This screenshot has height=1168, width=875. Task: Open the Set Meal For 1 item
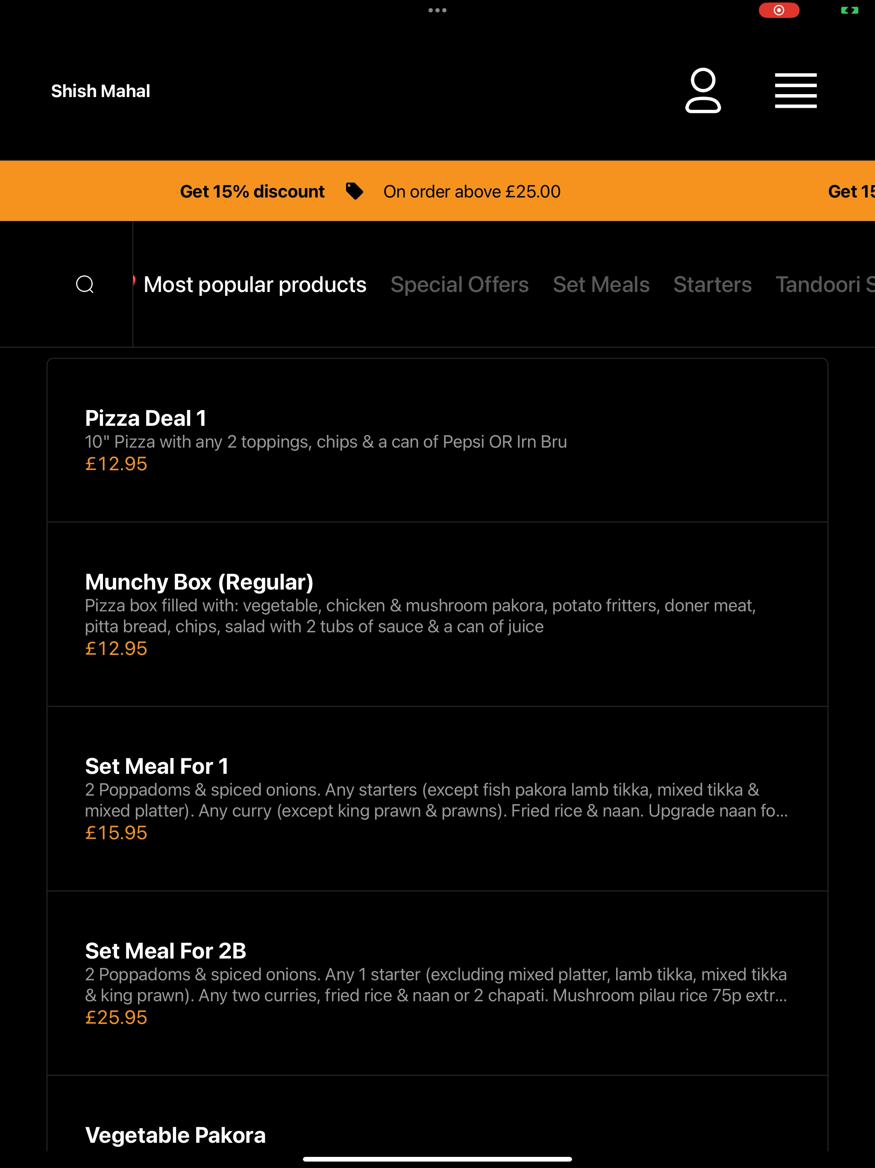click(x=437, y=798)
